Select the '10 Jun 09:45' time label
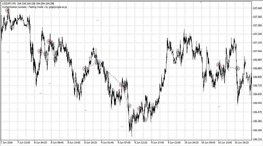The image size is (263, 146). (208, 143)
